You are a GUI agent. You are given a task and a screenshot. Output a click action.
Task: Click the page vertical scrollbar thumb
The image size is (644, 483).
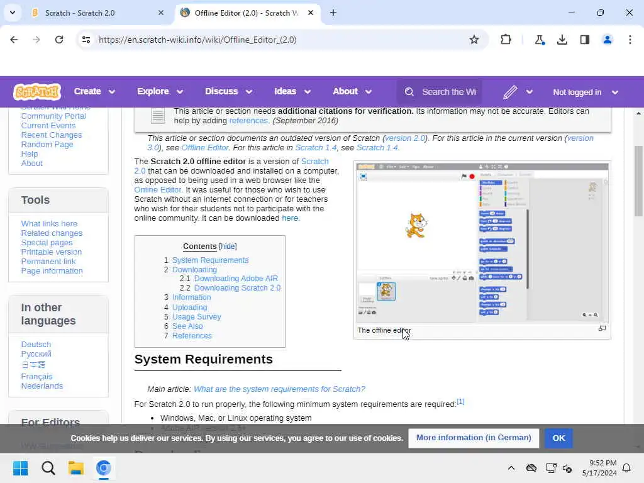(639, 180)
